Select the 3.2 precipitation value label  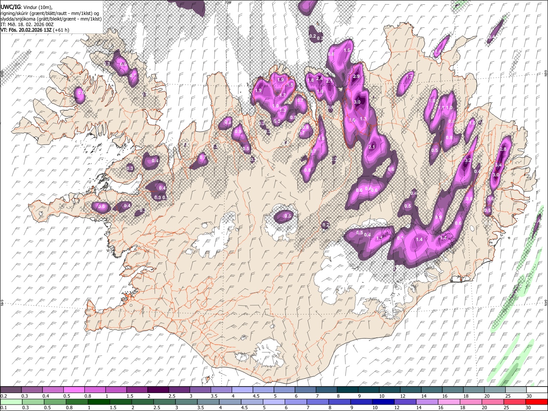point(468,161)
